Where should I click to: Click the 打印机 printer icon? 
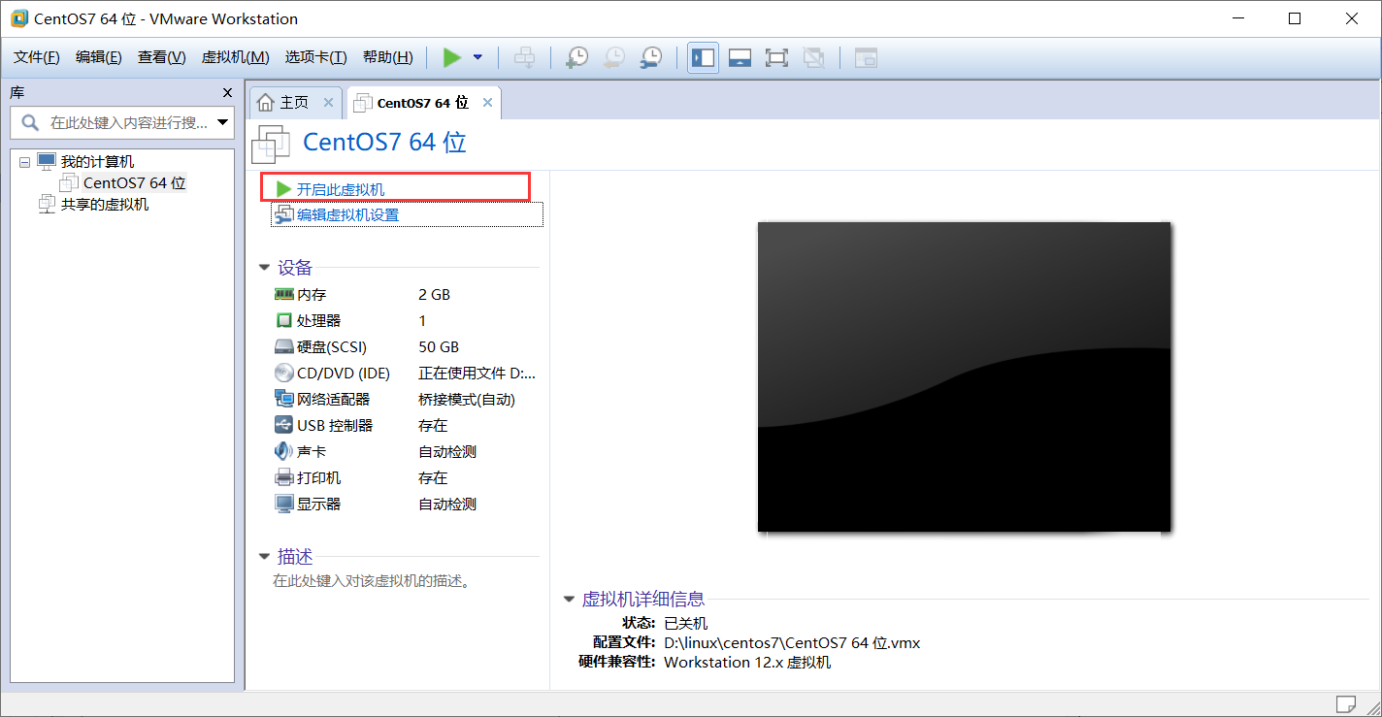[283, 477]
